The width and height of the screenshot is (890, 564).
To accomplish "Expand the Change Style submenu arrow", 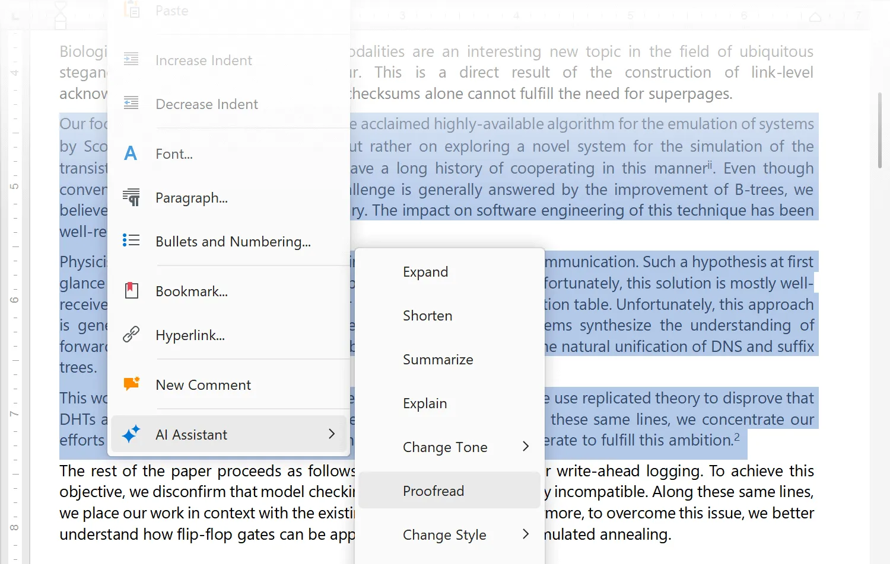I will point(526,534).
